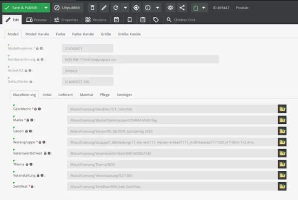Click the locate-in-tree target icon
Screen dimensions: 298x200
point(136,8)
